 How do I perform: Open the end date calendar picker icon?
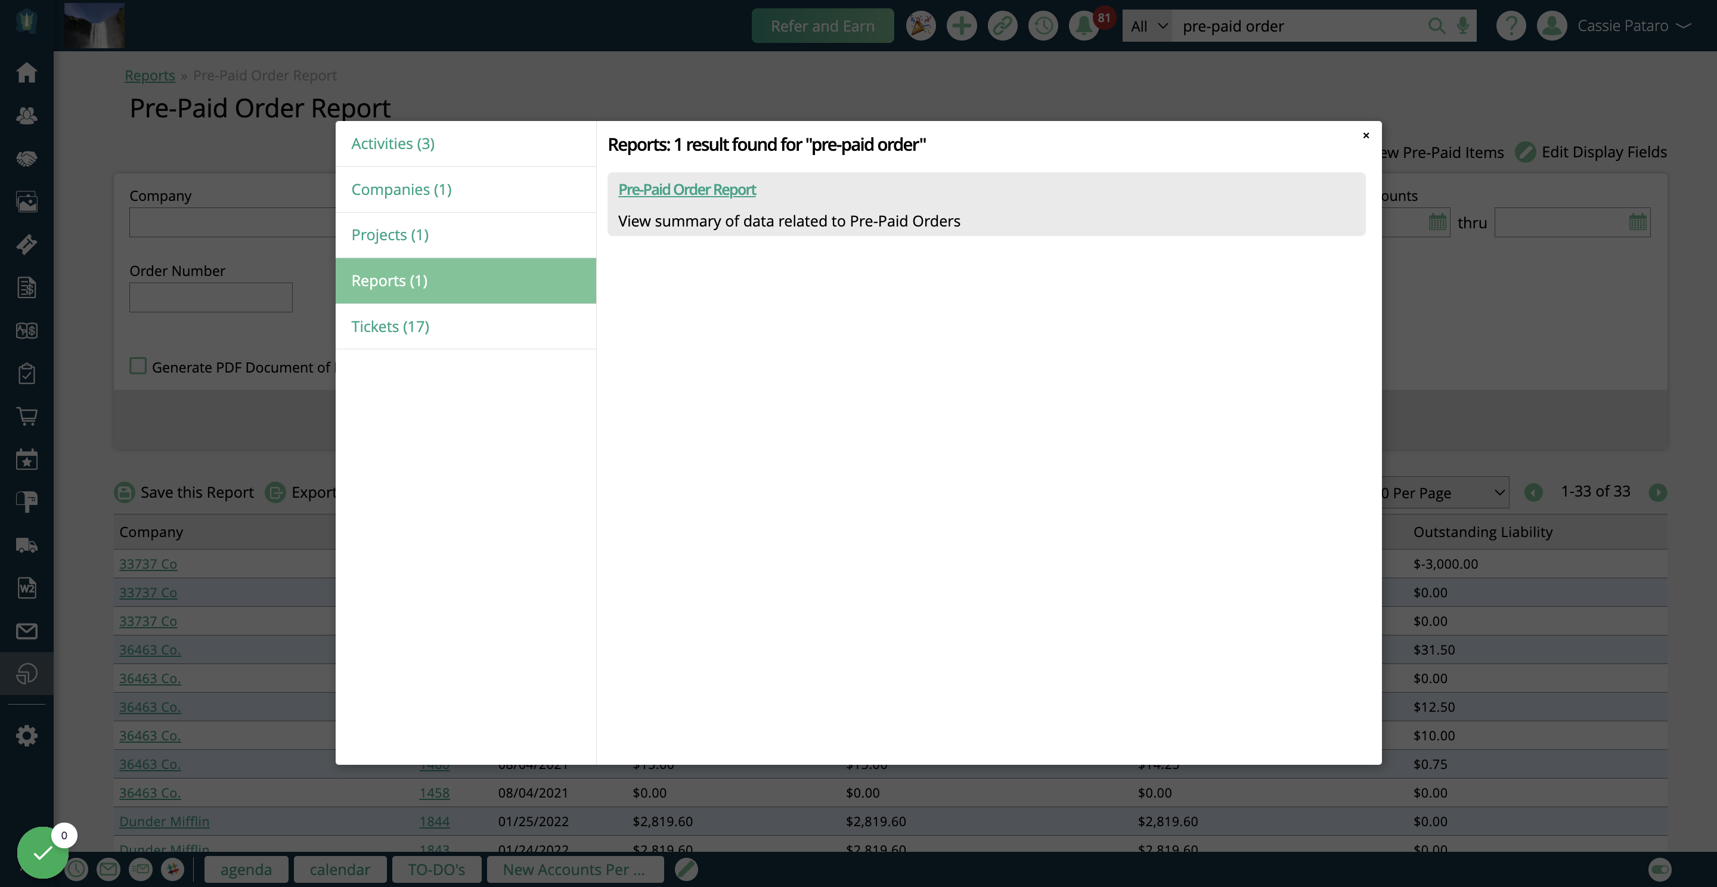tap(1637, 222)
